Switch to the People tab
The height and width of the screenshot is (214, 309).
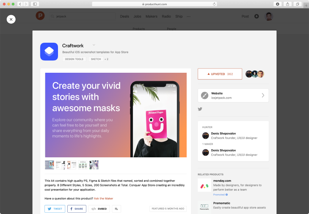(x=172, y=29)
